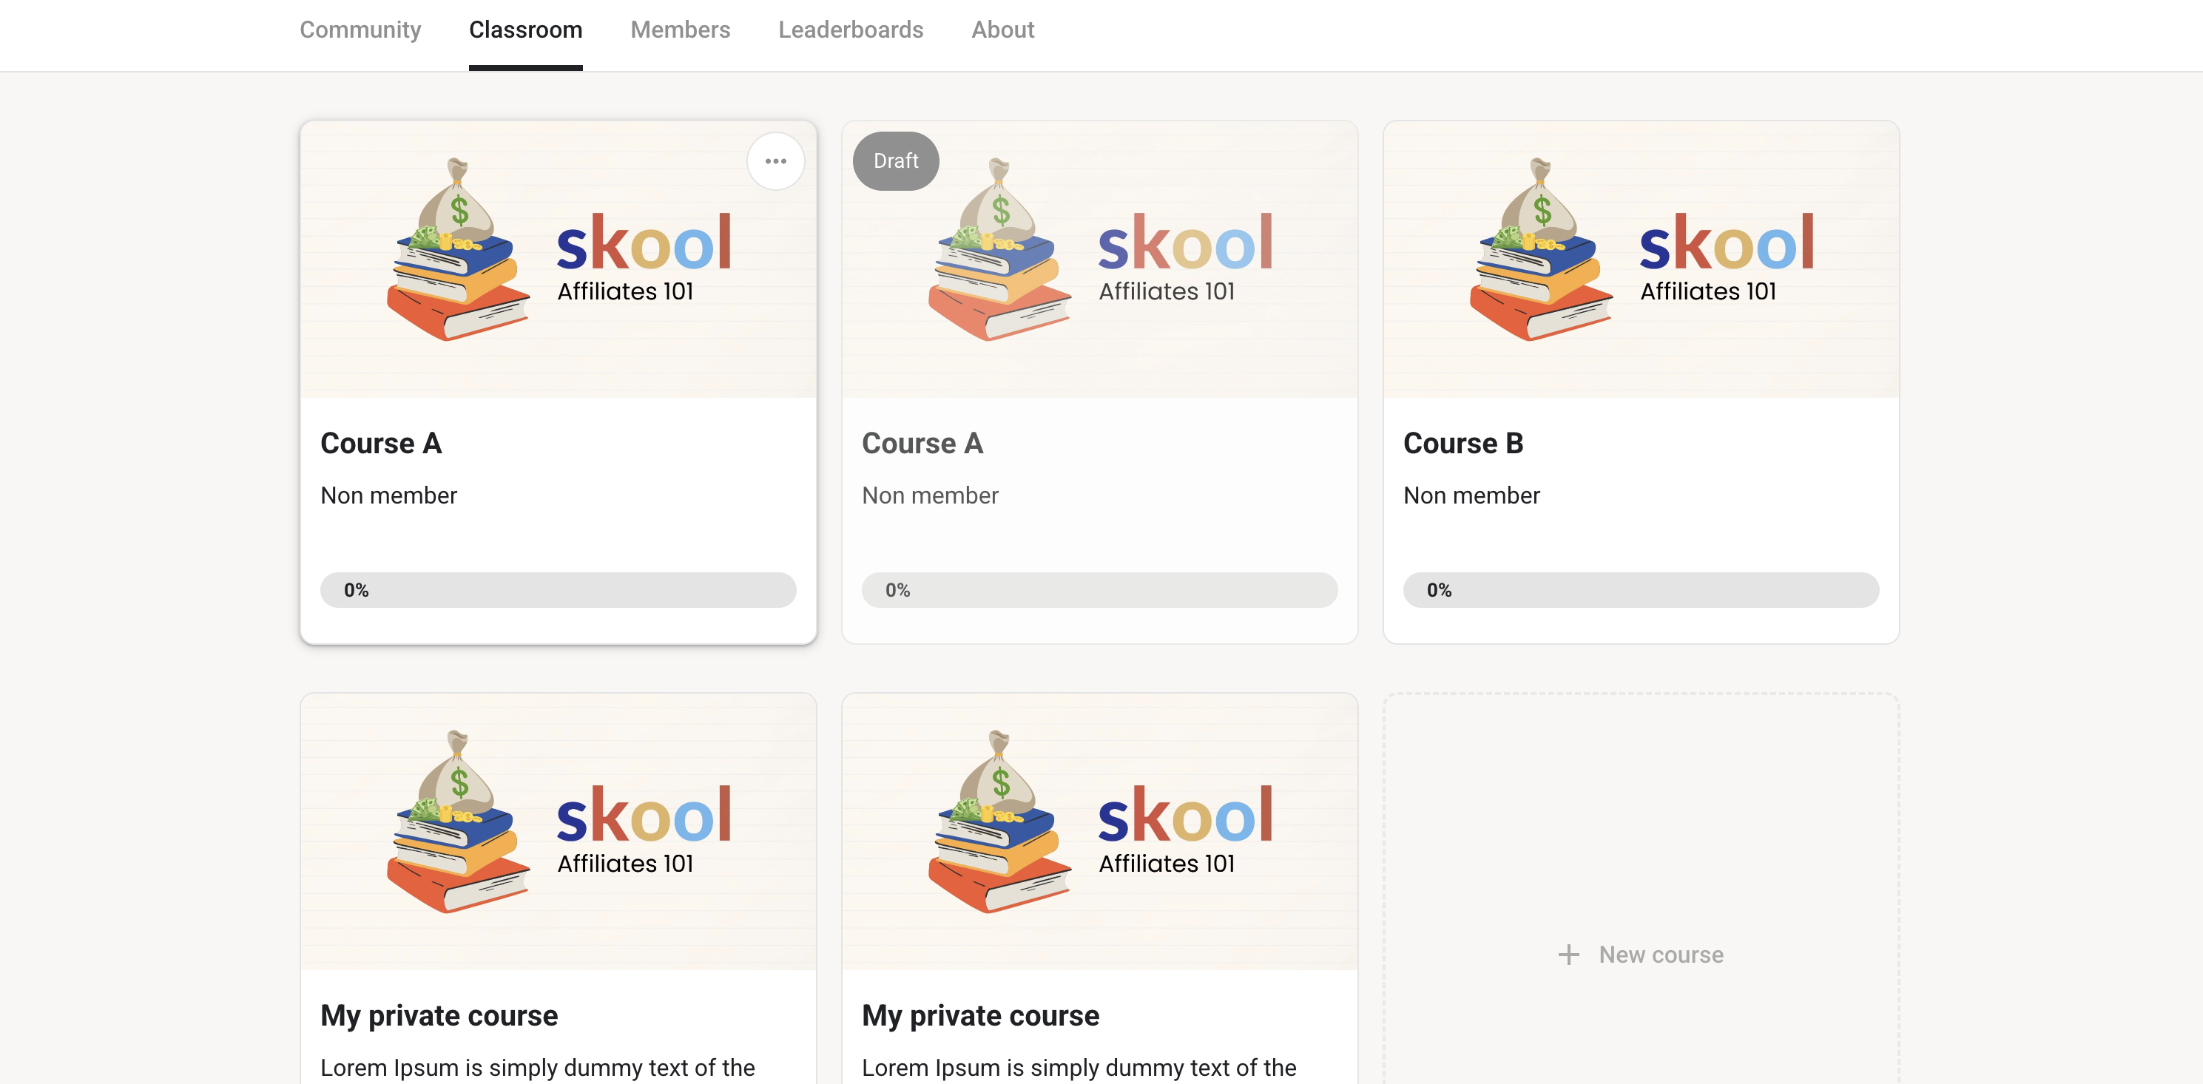Click Non member text under Course B
2203x1084 pixels.
point(1471,495)
